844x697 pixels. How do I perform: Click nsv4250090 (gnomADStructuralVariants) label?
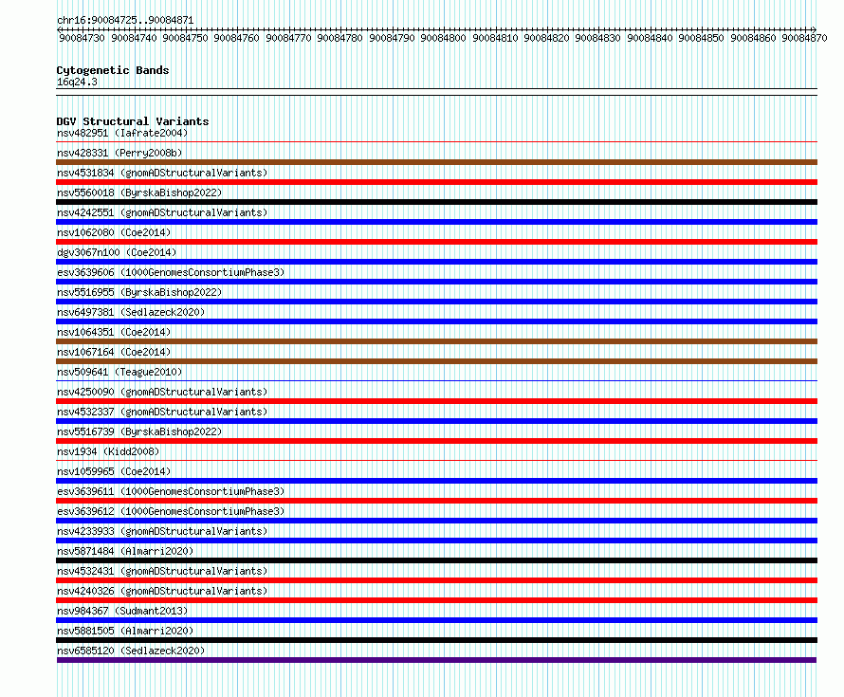pyautogui.click(x=162, y=392)
